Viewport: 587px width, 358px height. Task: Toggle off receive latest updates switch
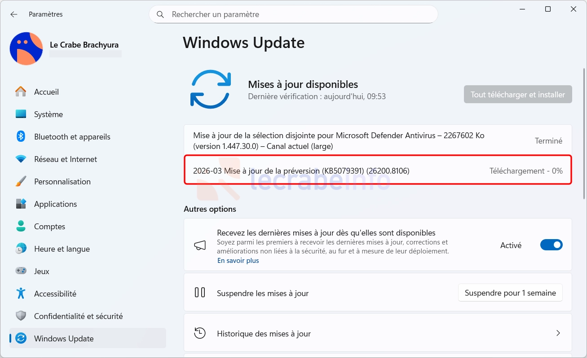[551, 245]
